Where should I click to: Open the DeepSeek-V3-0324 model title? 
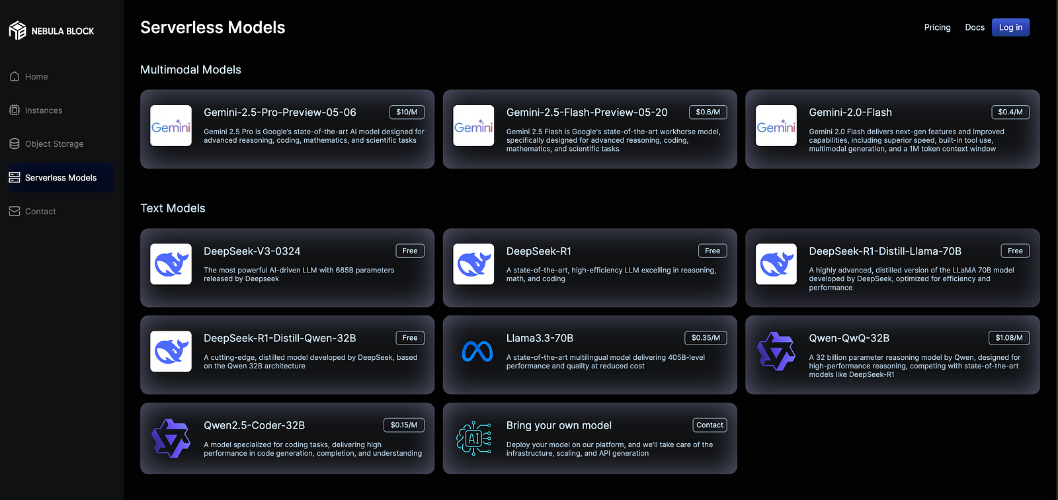252,251
